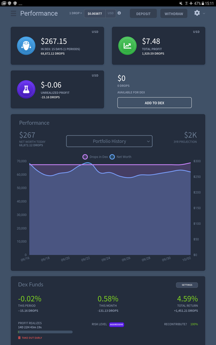Click the muted sound icon in status bar
Viewport: 216px width, 345px height.
click(x=181, y=3)
